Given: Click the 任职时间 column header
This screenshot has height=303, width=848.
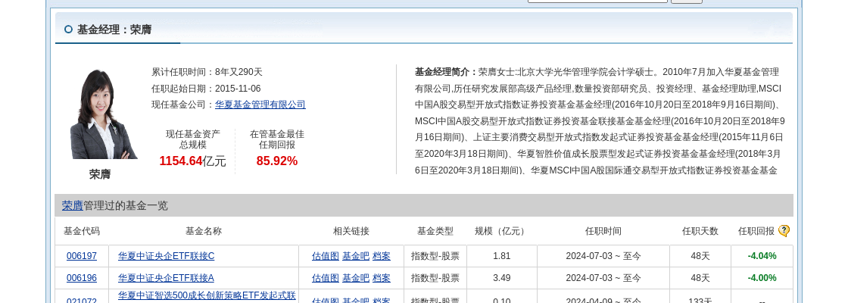Looking at the screenshot, I should coord(603,231).
